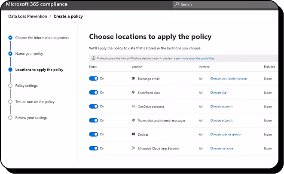The image size is (284, 174).
Task: Click the Devices location name
Action: [143, 134]
